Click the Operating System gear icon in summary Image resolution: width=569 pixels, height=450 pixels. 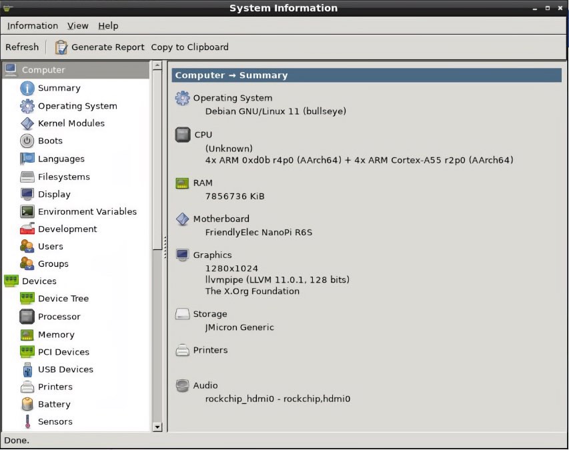coord(182,98)
